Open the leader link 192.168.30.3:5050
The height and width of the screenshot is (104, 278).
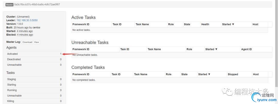tap(27, 20)
